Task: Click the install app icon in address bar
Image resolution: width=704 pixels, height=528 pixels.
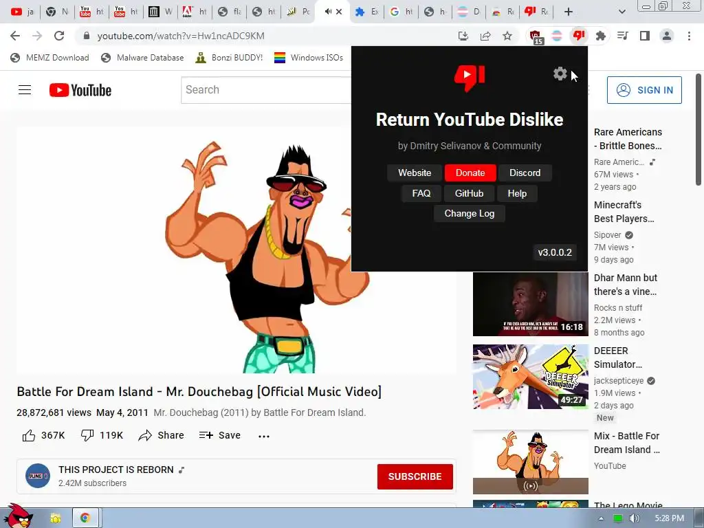Action: pyautogui.click(x=463, y=36)
